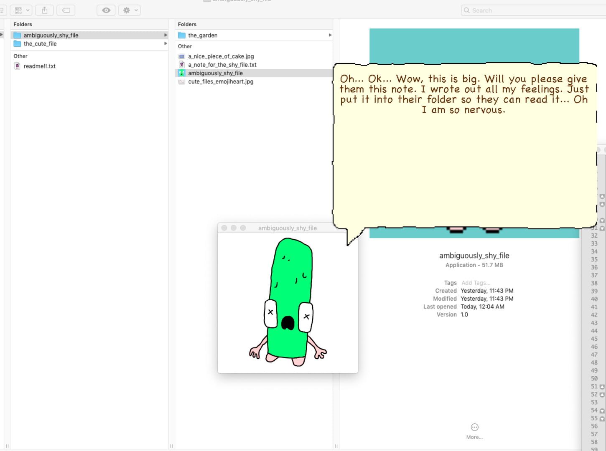Open the Action gear dropdown menu
Image resolution: width=606 pixels, height=451 pixels.
pos(130,10)
